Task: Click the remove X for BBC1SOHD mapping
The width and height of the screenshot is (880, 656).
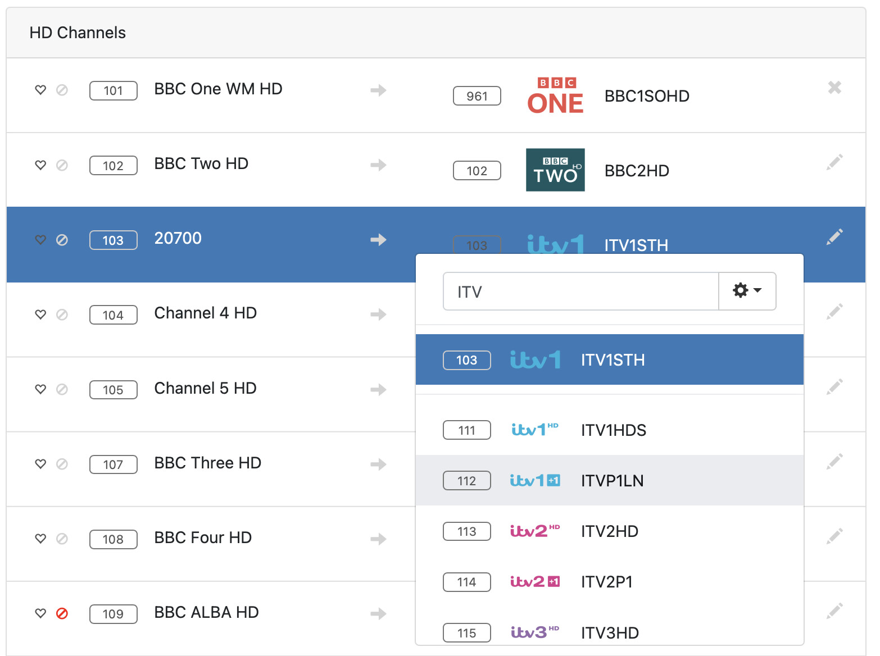Action: [x=834, y=88]
